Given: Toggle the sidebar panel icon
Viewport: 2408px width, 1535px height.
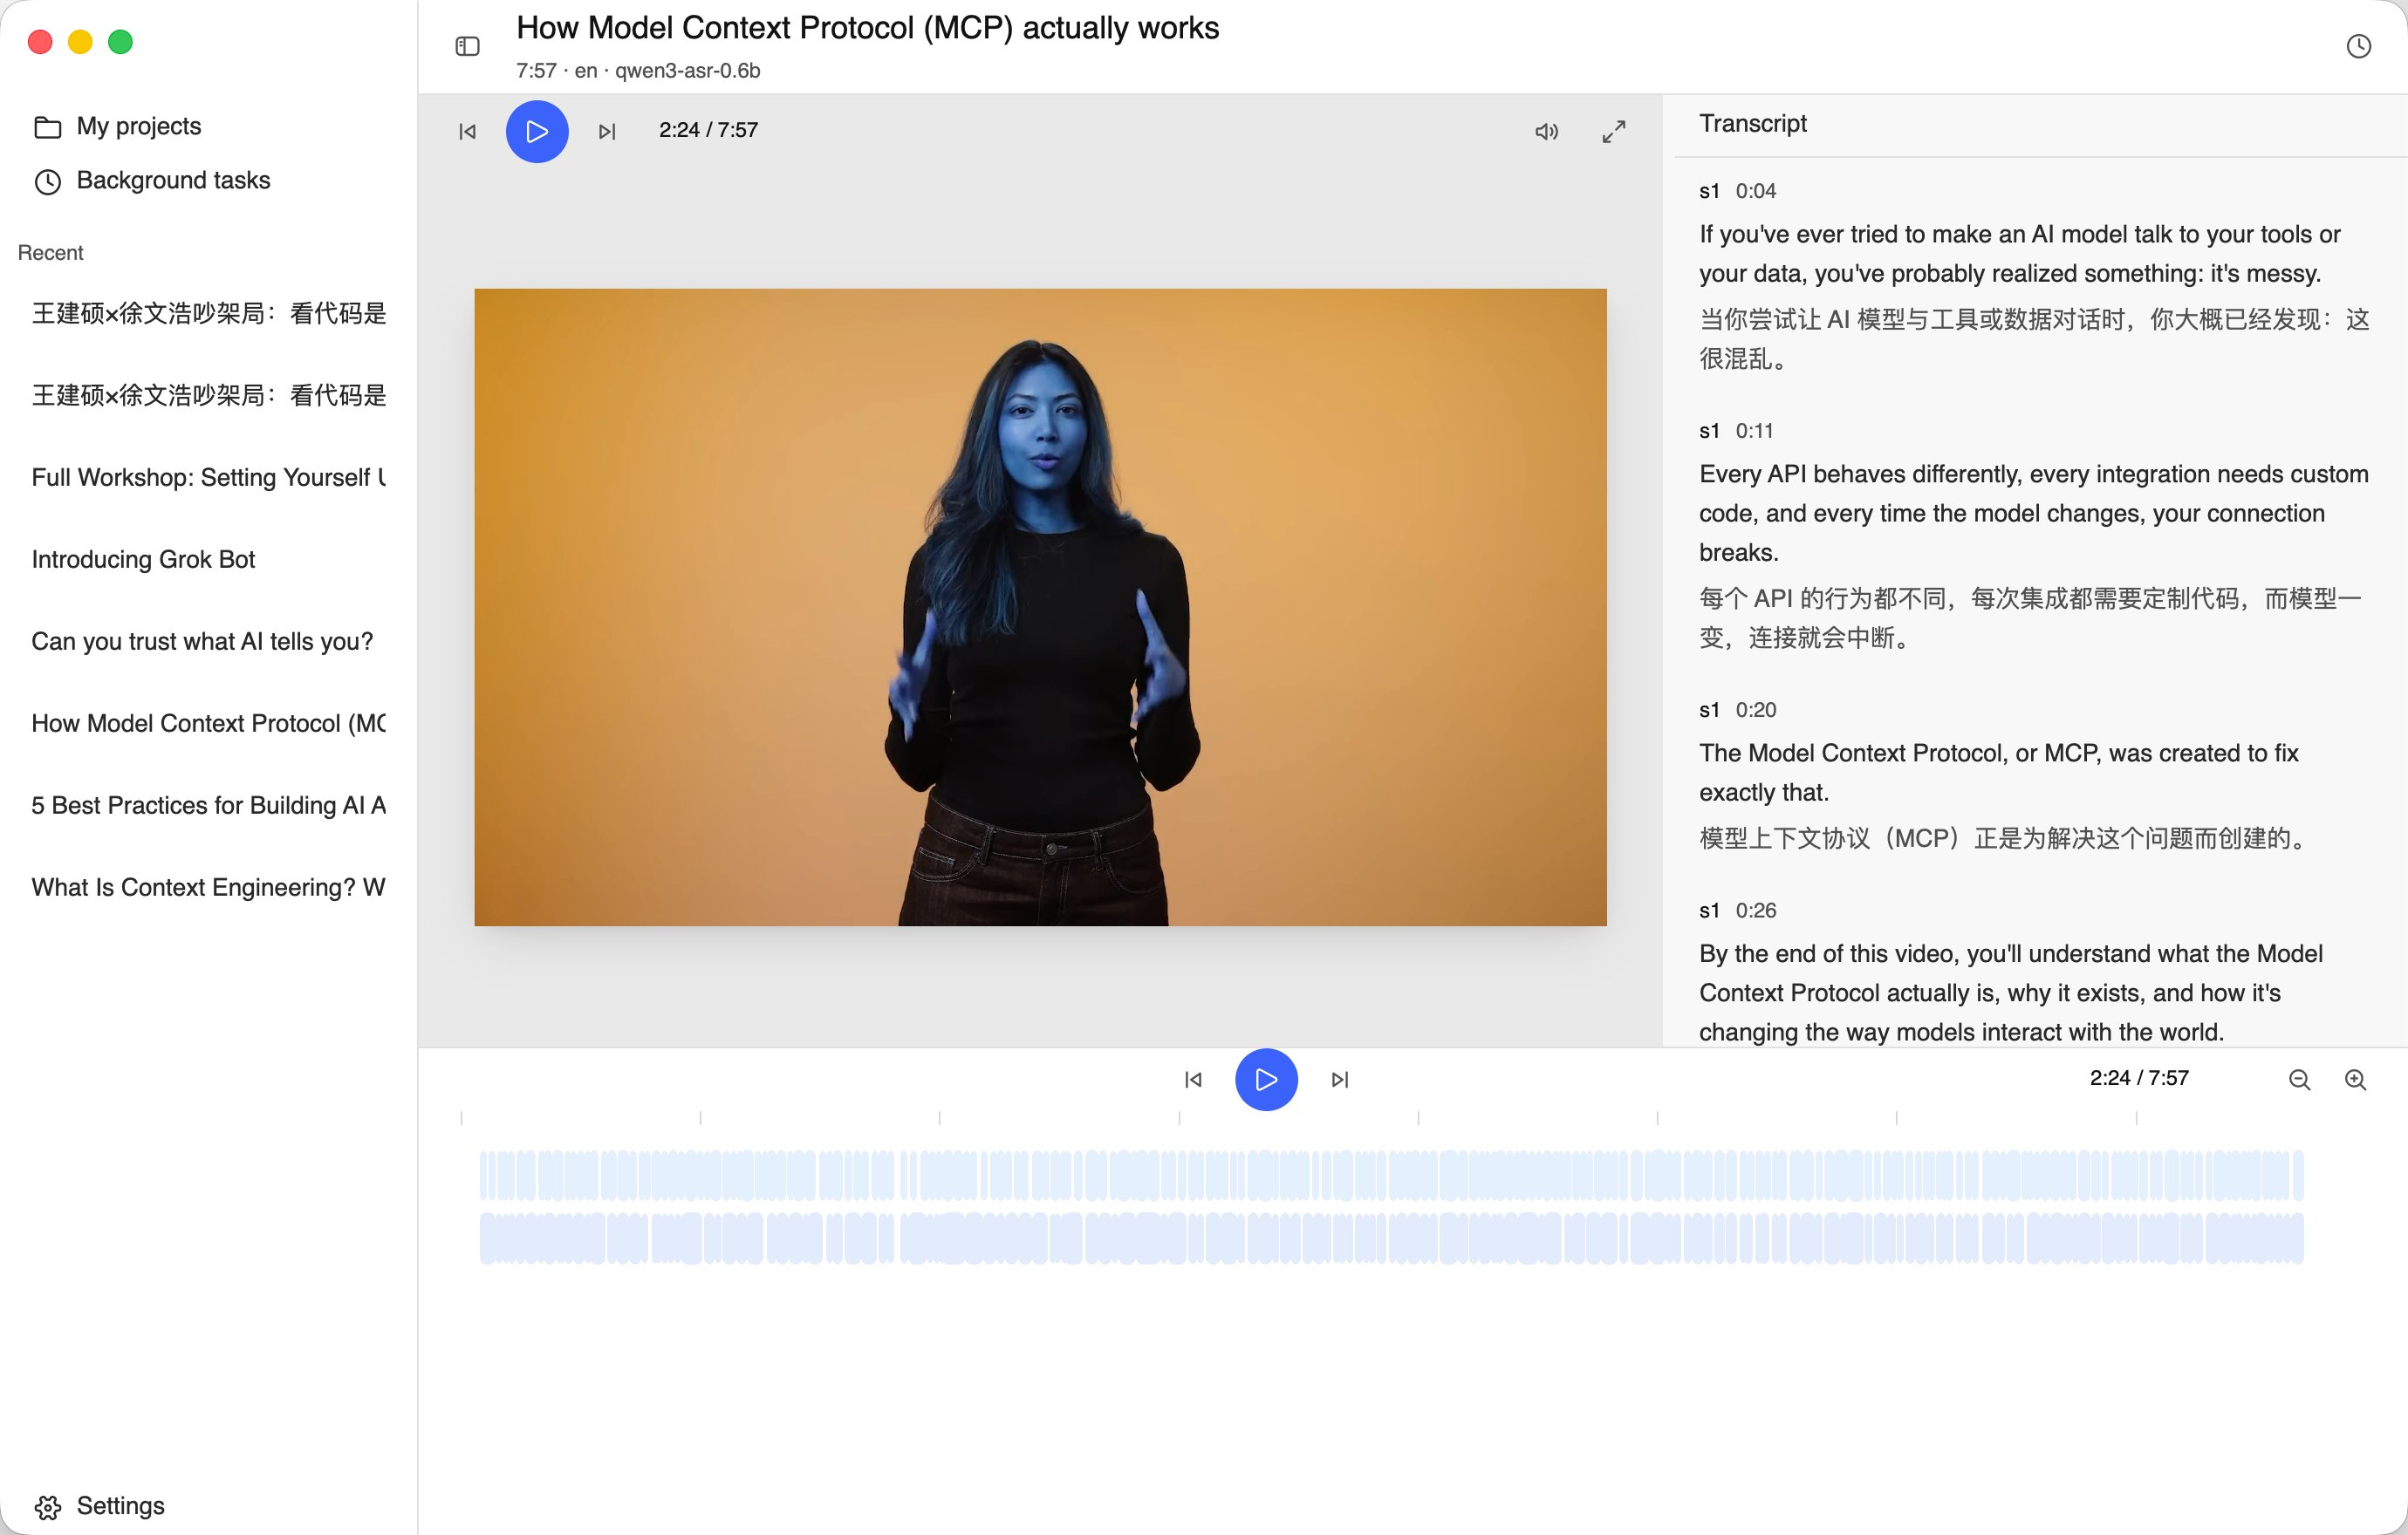Looking at the screenshot, I should 467,46.
